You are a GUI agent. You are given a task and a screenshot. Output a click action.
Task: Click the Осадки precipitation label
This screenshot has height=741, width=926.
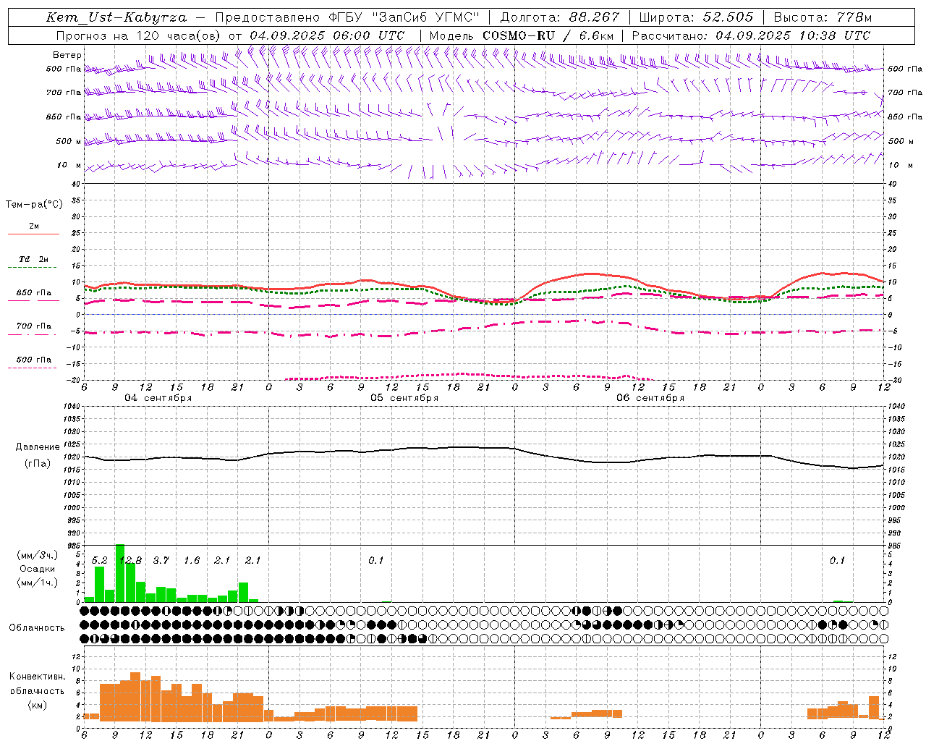click(38, 569)
